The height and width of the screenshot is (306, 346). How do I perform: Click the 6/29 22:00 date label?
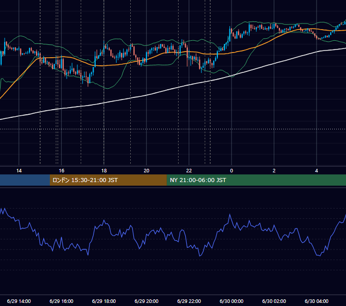[x=189, y=301]
